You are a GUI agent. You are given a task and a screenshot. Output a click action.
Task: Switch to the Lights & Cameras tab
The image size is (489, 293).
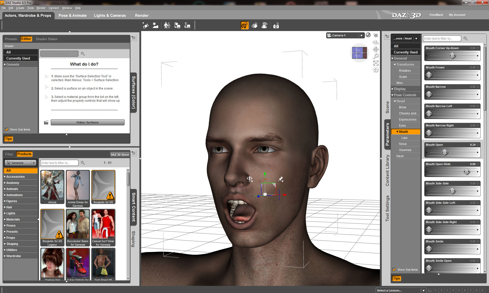pos(110,16)
